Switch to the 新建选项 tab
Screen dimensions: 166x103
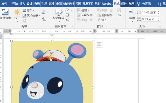tap(68, 4)
